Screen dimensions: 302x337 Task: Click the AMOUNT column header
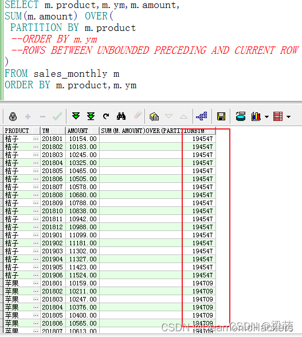pos(82,131)
